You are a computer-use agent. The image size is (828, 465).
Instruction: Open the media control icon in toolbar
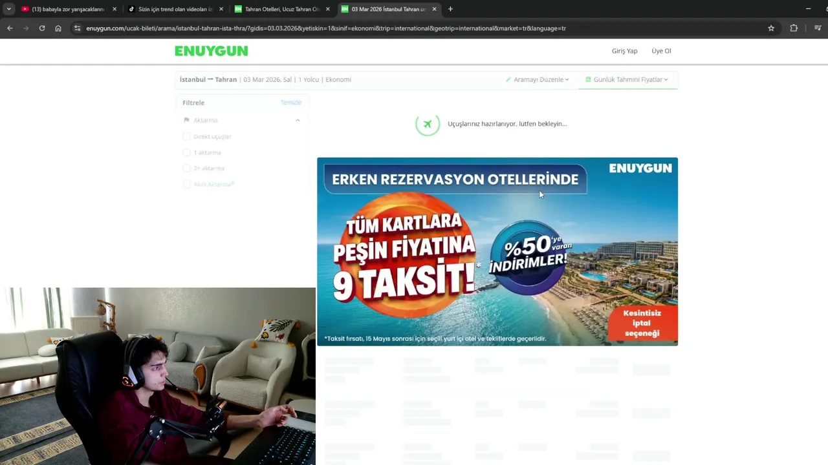point(818,28)
